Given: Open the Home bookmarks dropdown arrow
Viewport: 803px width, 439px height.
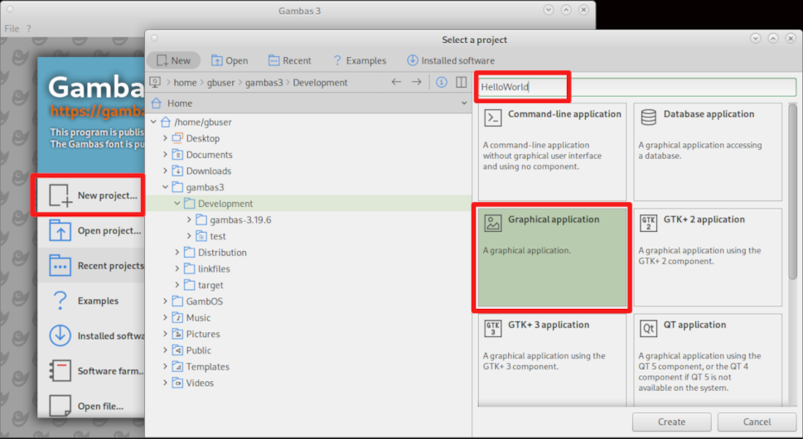Looking at the screenshot, I should [464, 103].
